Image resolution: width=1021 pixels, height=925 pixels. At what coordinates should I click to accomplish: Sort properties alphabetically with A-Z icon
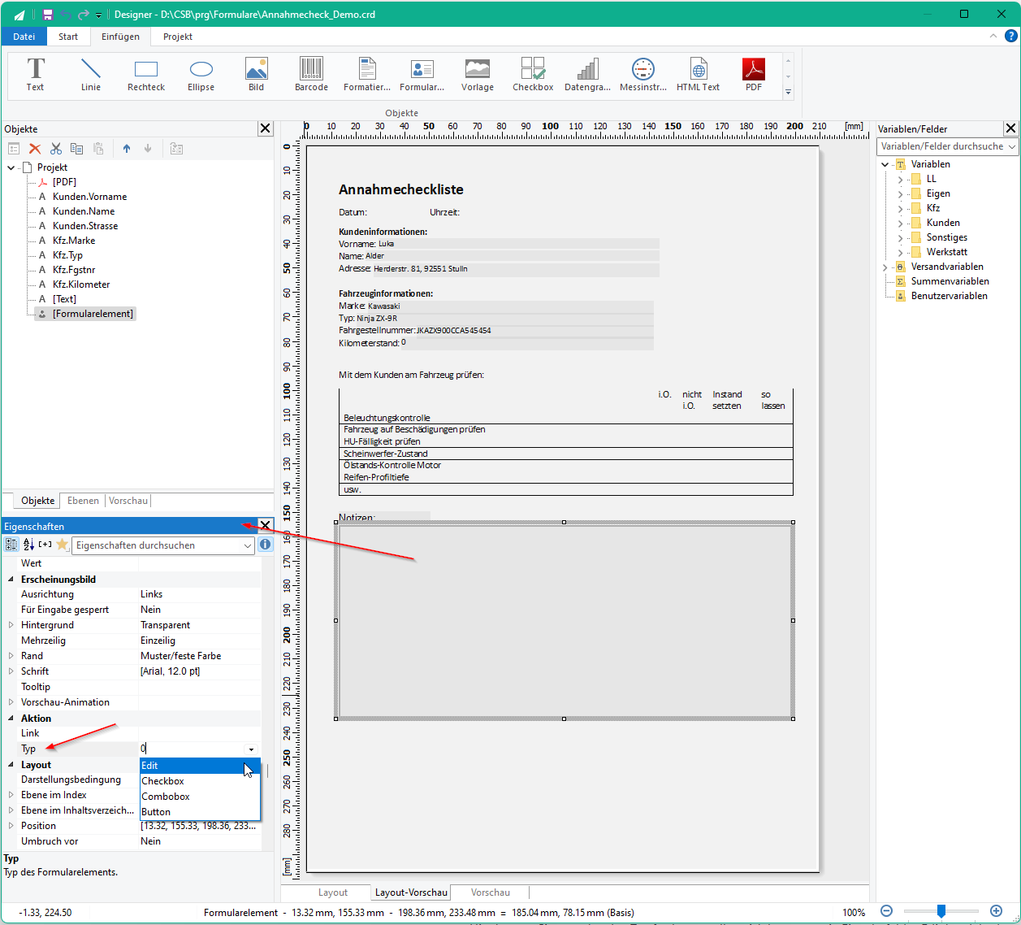[28, 545]
